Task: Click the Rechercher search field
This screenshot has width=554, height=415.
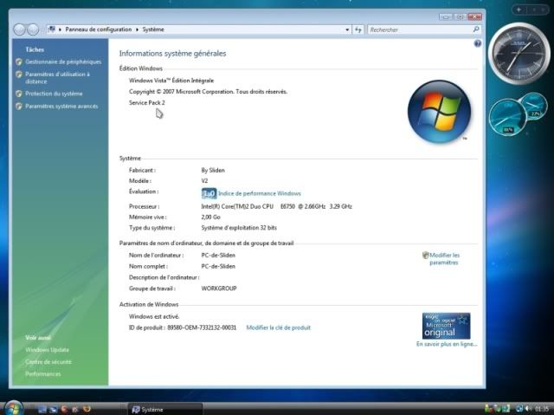Action: (x=421, y=29)
